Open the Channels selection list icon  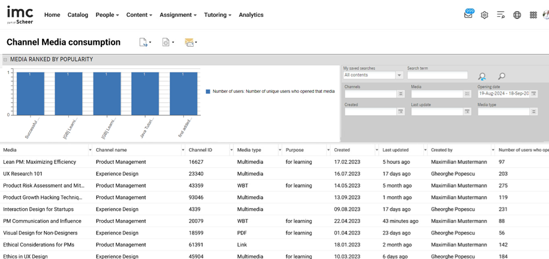[400, 94]
